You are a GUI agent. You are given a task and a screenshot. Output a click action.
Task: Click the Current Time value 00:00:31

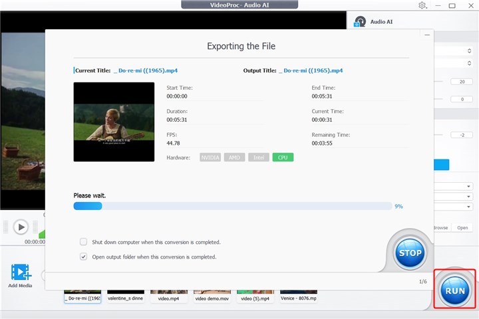coord(322,120)
